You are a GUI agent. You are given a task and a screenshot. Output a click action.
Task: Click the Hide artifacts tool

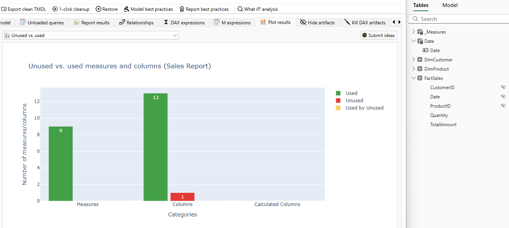coord(317,22)
